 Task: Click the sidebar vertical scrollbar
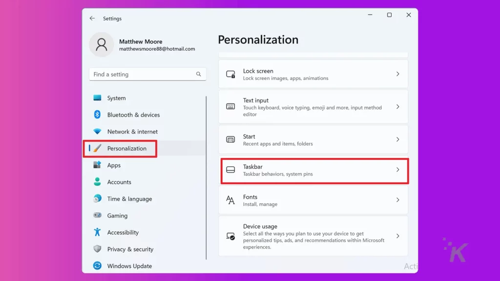pyautogui.click(x=206, y=178)
